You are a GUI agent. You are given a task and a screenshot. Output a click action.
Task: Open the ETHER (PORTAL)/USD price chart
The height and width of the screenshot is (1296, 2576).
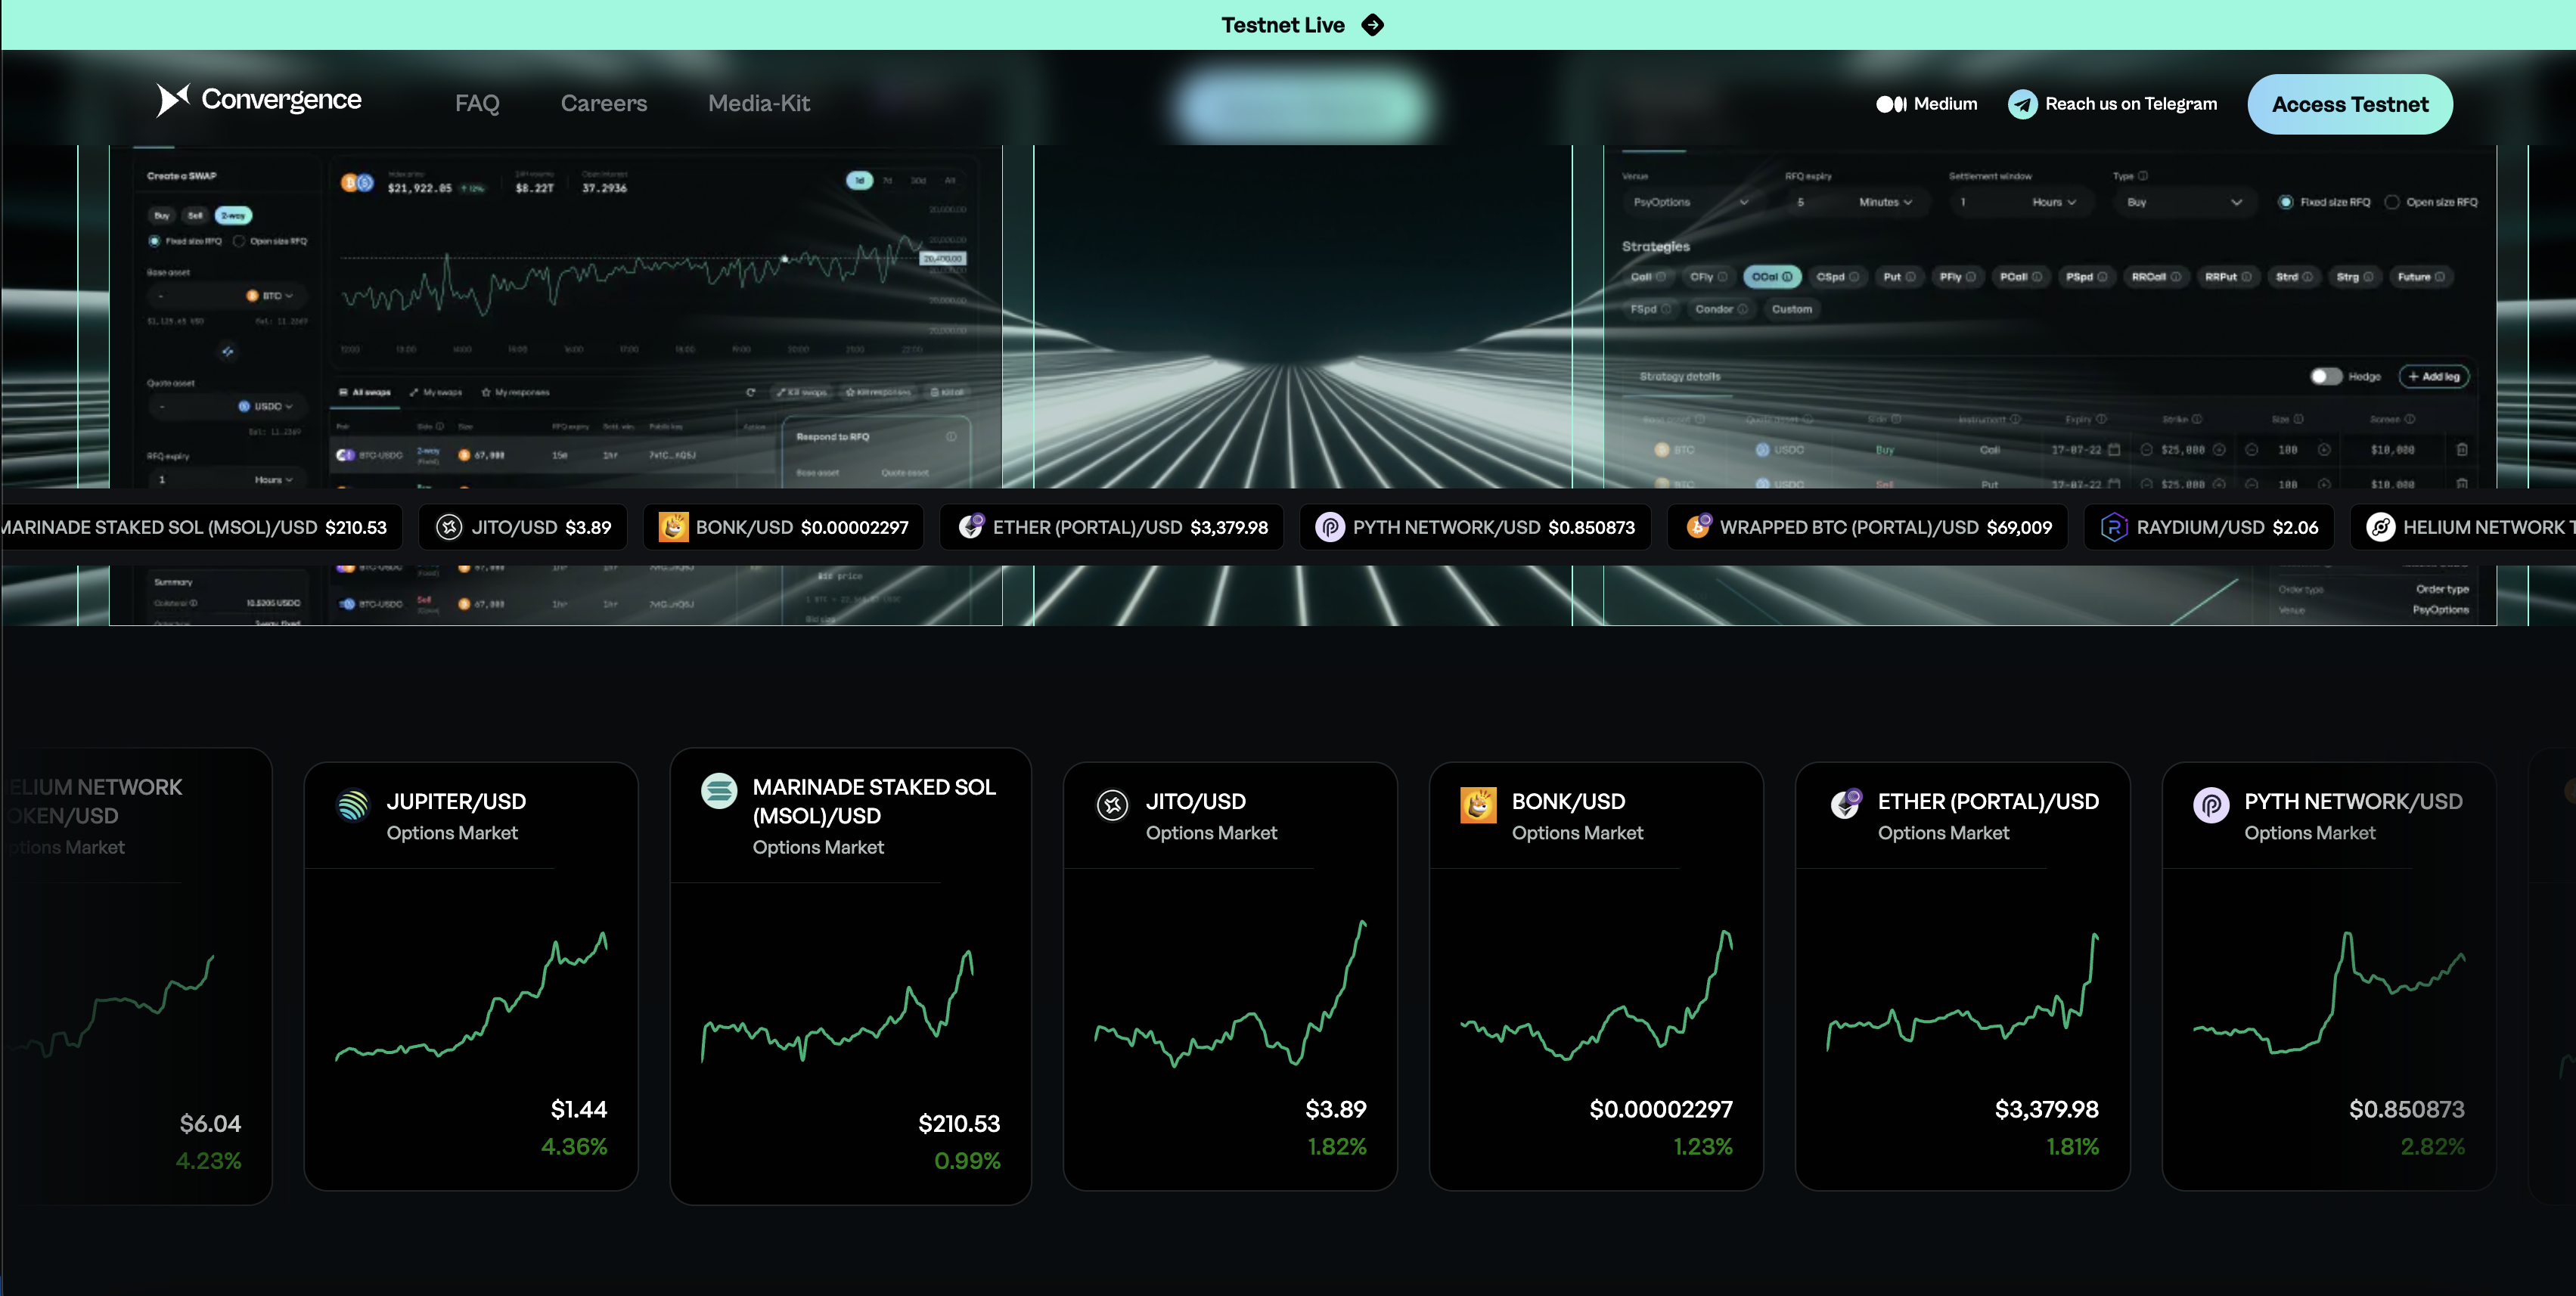coord(1962,991)
